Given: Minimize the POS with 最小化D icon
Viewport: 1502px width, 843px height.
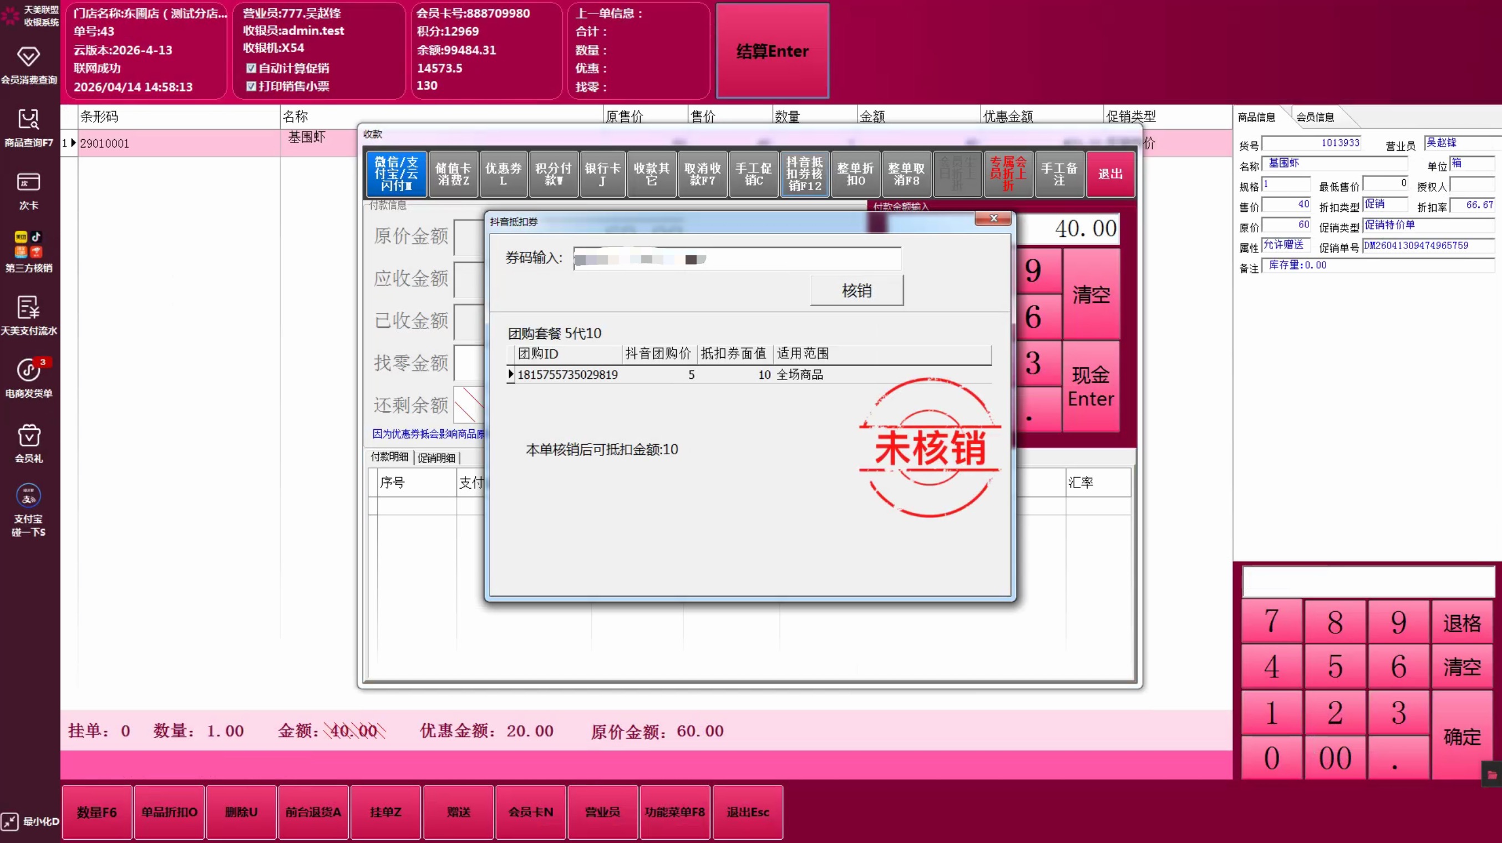Looking at the screenshot, I should click(11, 821).
